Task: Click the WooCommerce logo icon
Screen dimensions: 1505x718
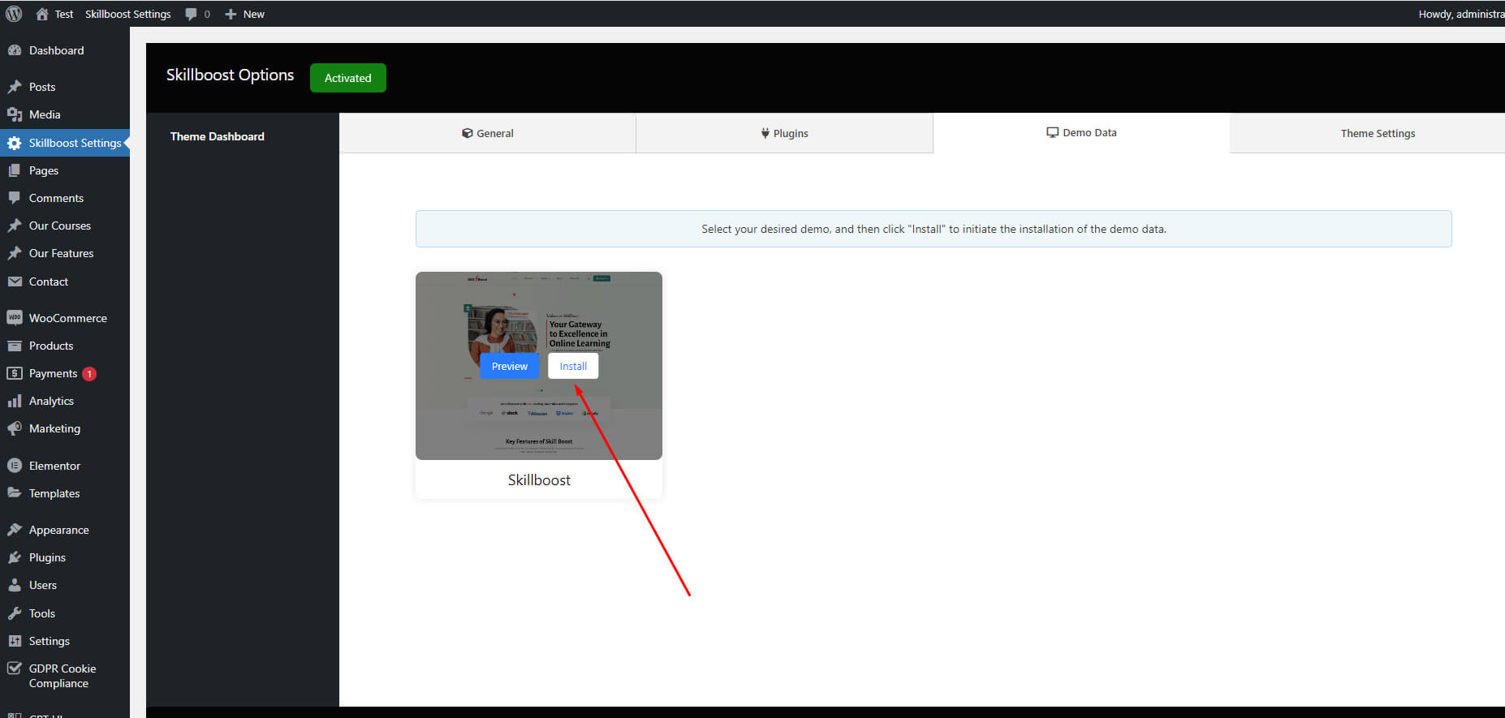Action: (x=15, y=318)
